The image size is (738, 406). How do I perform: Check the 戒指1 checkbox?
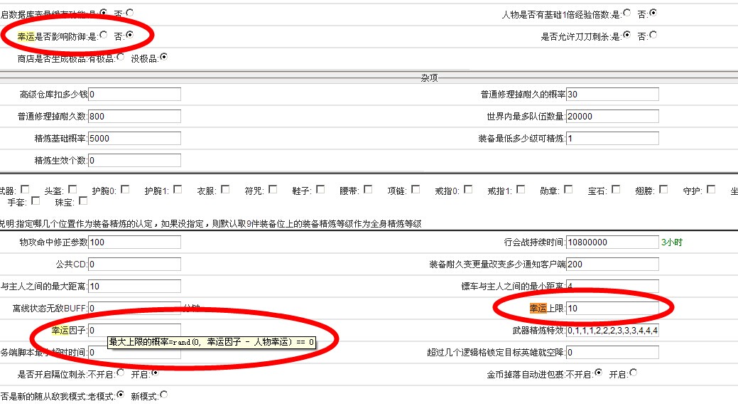tap(521, 189)
